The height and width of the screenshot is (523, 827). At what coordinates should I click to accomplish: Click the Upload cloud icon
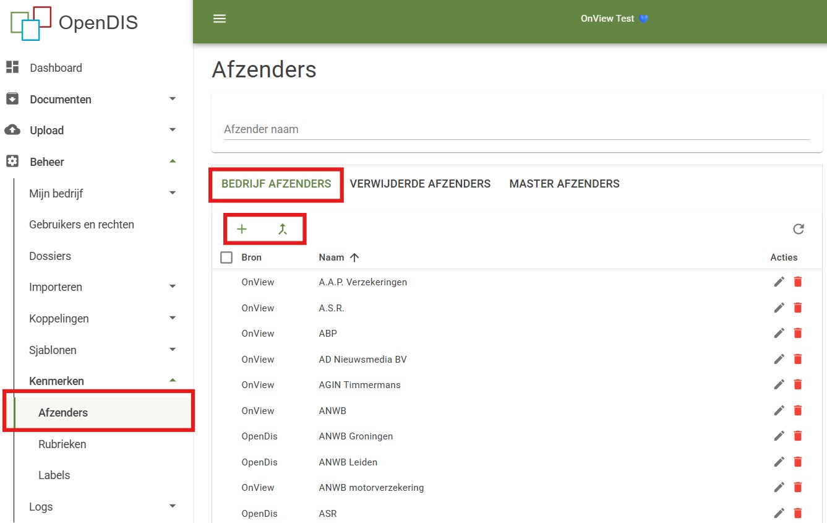click(12, 130)
